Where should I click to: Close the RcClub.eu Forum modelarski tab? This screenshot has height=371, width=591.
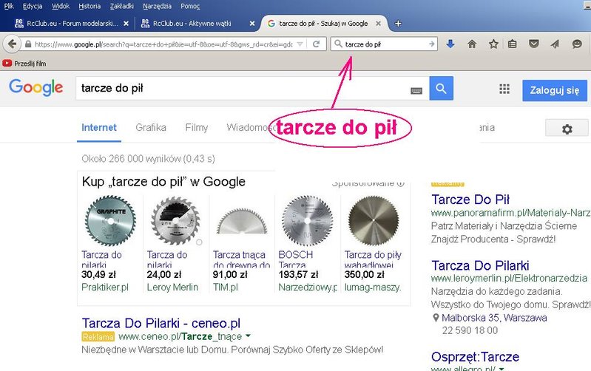tap(126, 24)
